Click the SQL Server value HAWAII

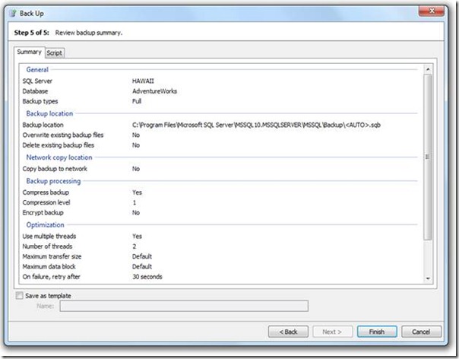click(x=143, y=81)
